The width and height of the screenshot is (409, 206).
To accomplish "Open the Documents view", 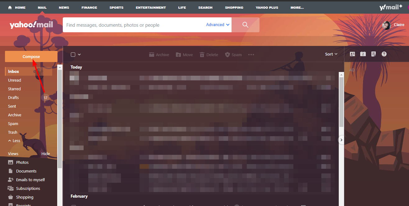I will click(22, 171).
